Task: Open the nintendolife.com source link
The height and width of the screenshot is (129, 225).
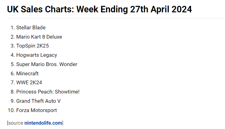Action: pyautogui.click(x=43, y=123)
